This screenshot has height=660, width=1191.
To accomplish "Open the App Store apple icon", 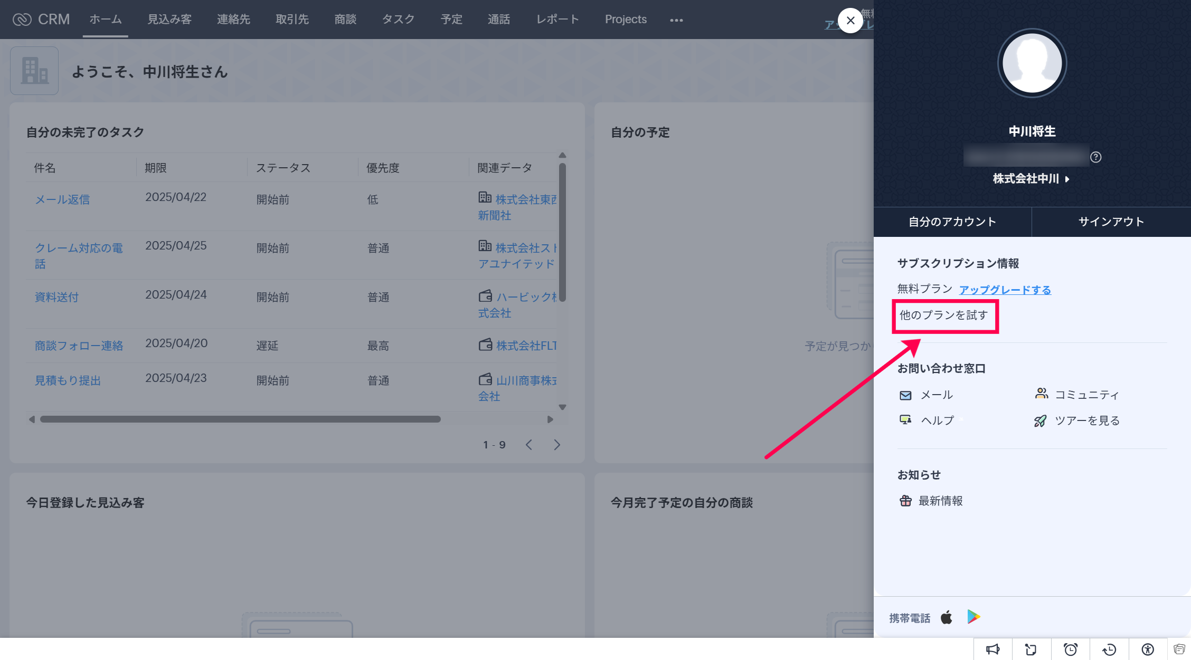I will coord(947,617).
